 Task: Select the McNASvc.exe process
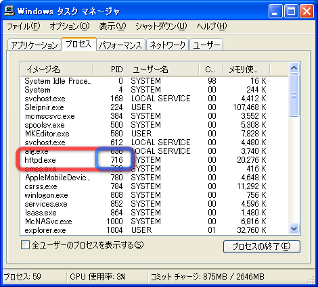click(154, 221)
